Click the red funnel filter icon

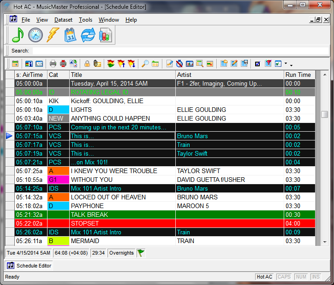point(268,64)
